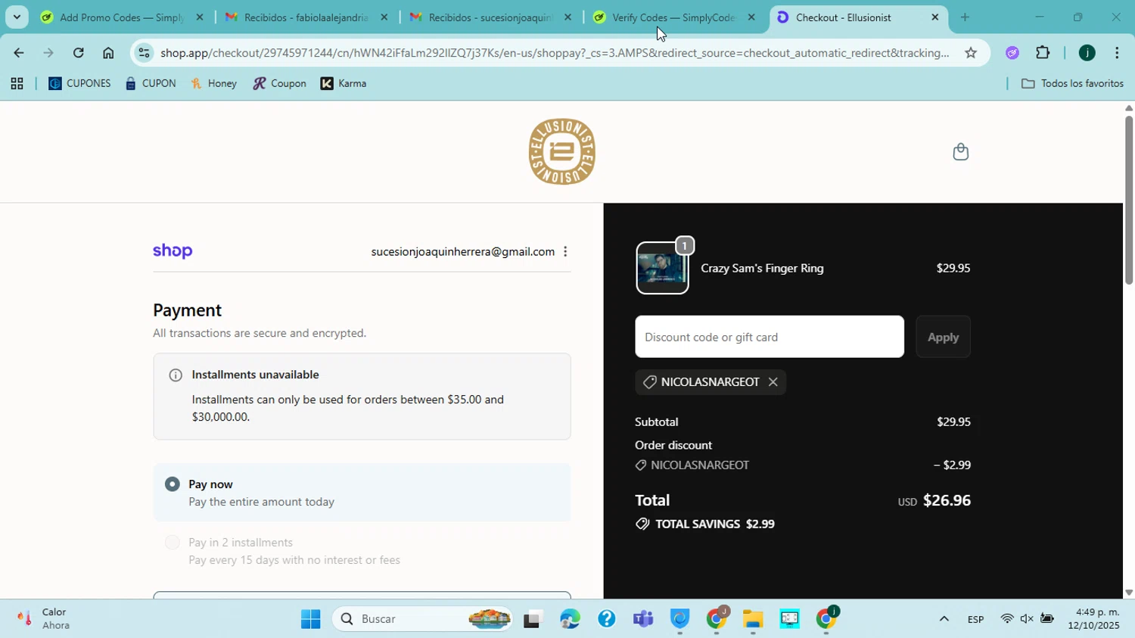The height and width of the screenshot is (638, 1135).
Task: Open Microsoft Teams from taskbar
Action: click(x=643, y=619)
